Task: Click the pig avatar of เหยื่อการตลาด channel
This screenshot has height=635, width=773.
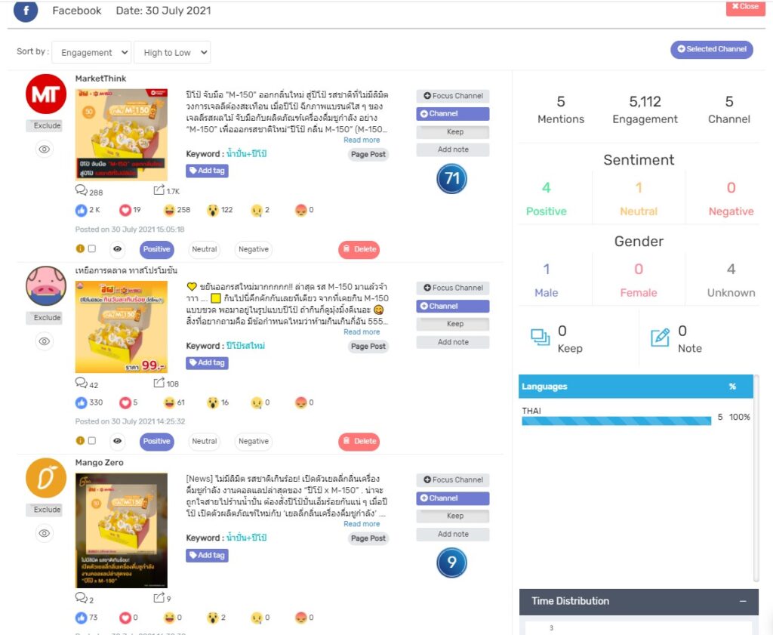Action: [x=46, y=286]
